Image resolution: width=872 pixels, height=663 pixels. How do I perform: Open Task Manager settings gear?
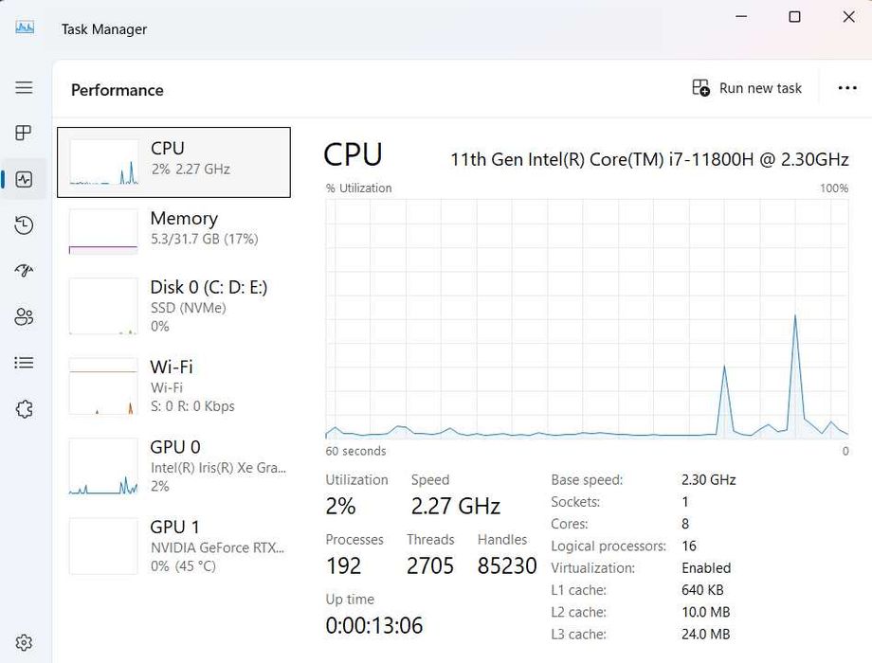24,642
